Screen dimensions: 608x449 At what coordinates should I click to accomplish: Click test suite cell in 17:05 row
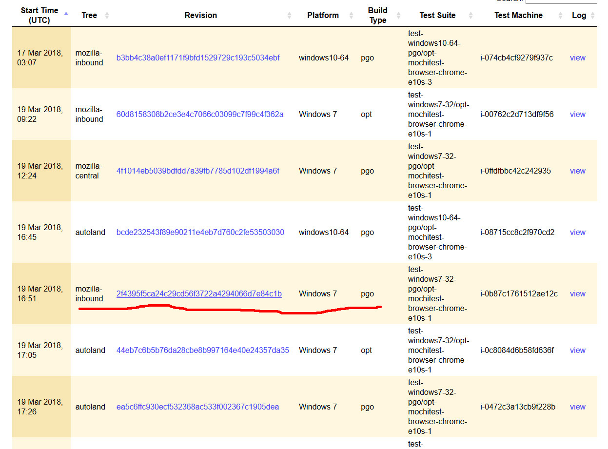coord(438,350)
